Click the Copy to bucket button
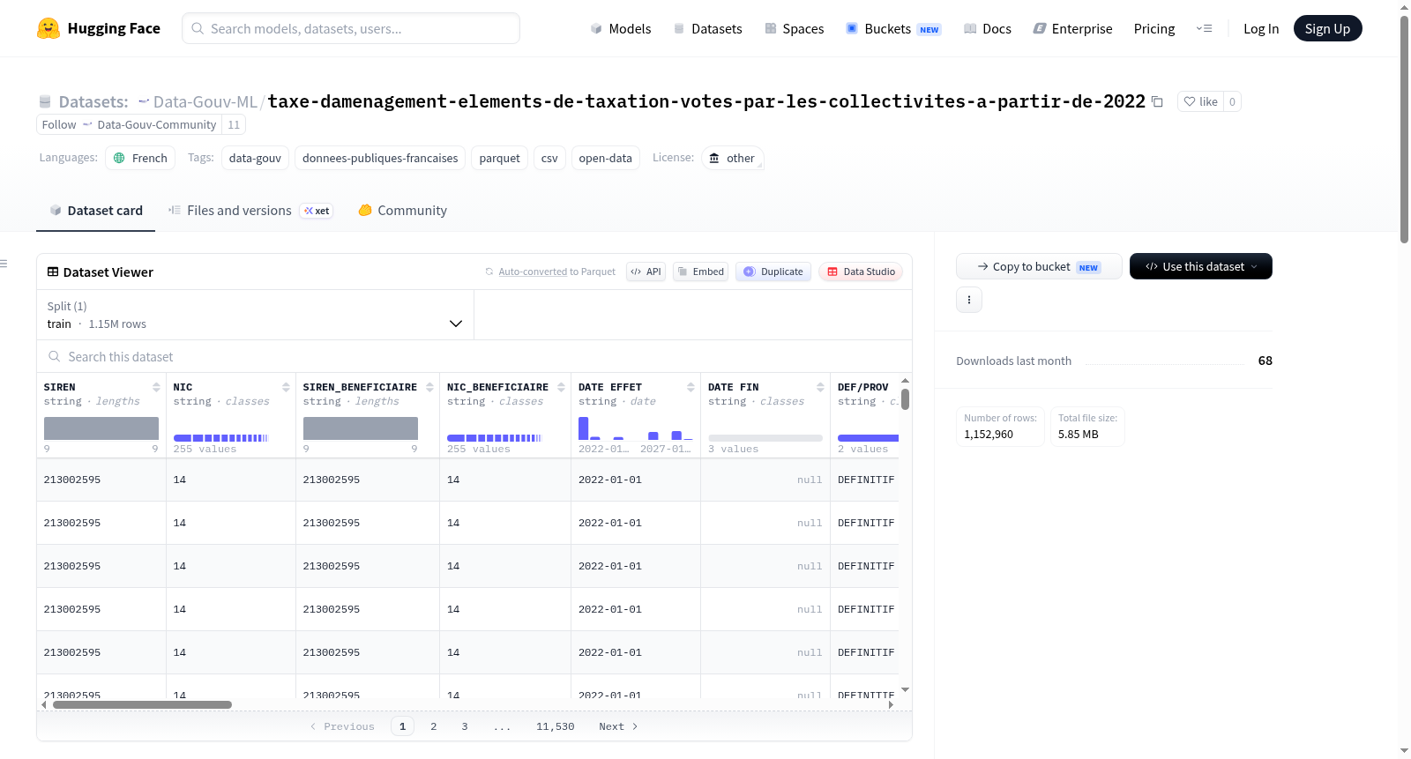Viewport: 1411px width, 759px height. coord(1039,266)
